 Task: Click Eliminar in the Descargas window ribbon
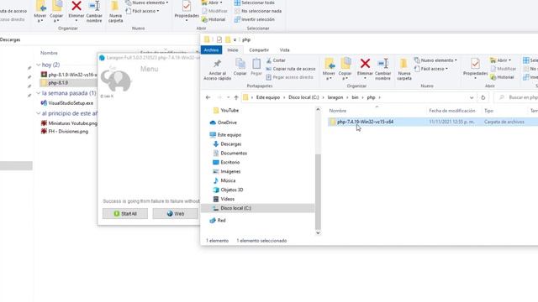[x=76, y=11]
